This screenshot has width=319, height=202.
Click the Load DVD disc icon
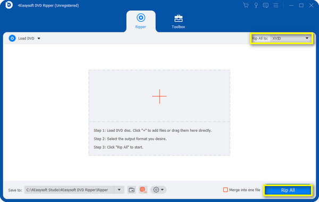(x=12, y=38)
